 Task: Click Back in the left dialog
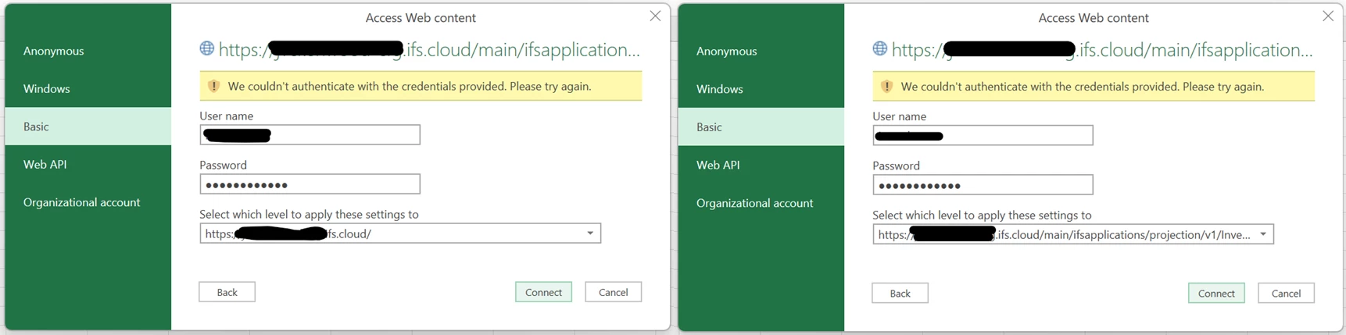pyautogui.click(x=227, y=292)
